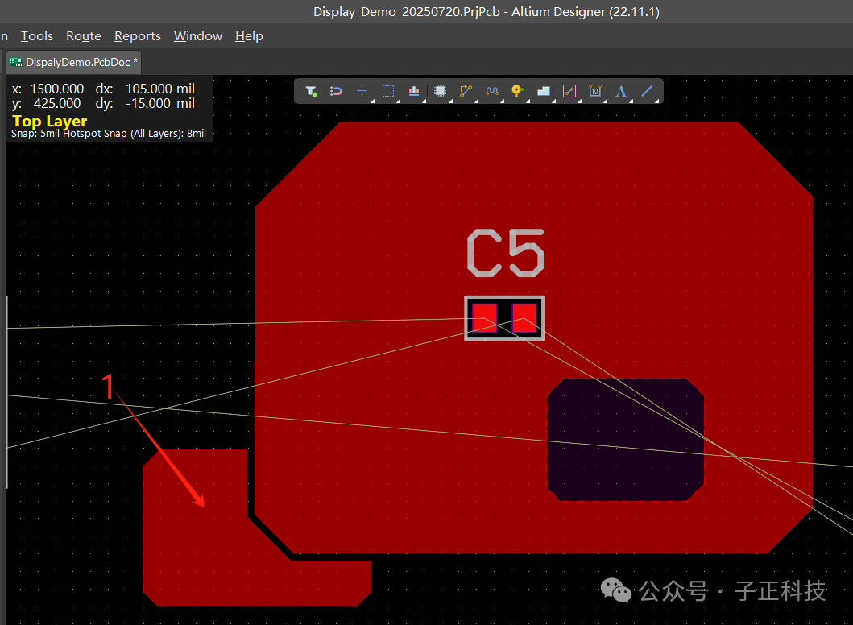The height and width of the screenshot is (625, 853).
Task: Open the Window menu
Action: [198, 36]
